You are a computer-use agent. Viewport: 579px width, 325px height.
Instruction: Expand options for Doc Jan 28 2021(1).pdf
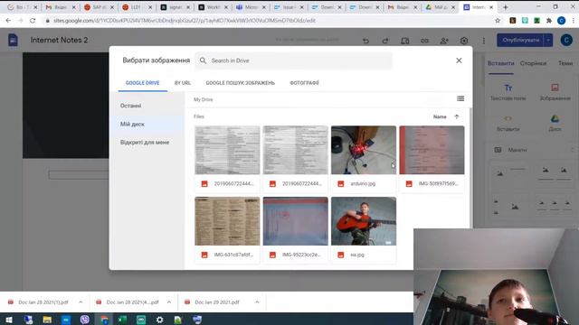(x=81, y=302)
